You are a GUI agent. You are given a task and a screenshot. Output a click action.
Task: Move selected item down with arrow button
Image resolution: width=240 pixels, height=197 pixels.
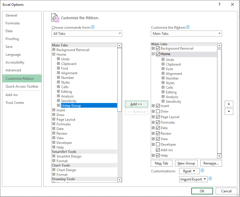tap(229, 111)
